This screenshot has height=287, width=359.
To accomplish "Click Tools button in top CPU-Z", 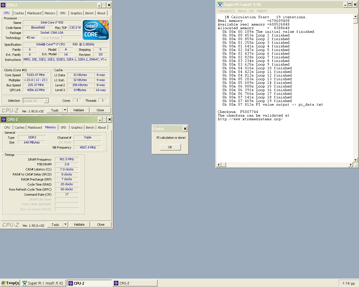I will pos(55,110).
